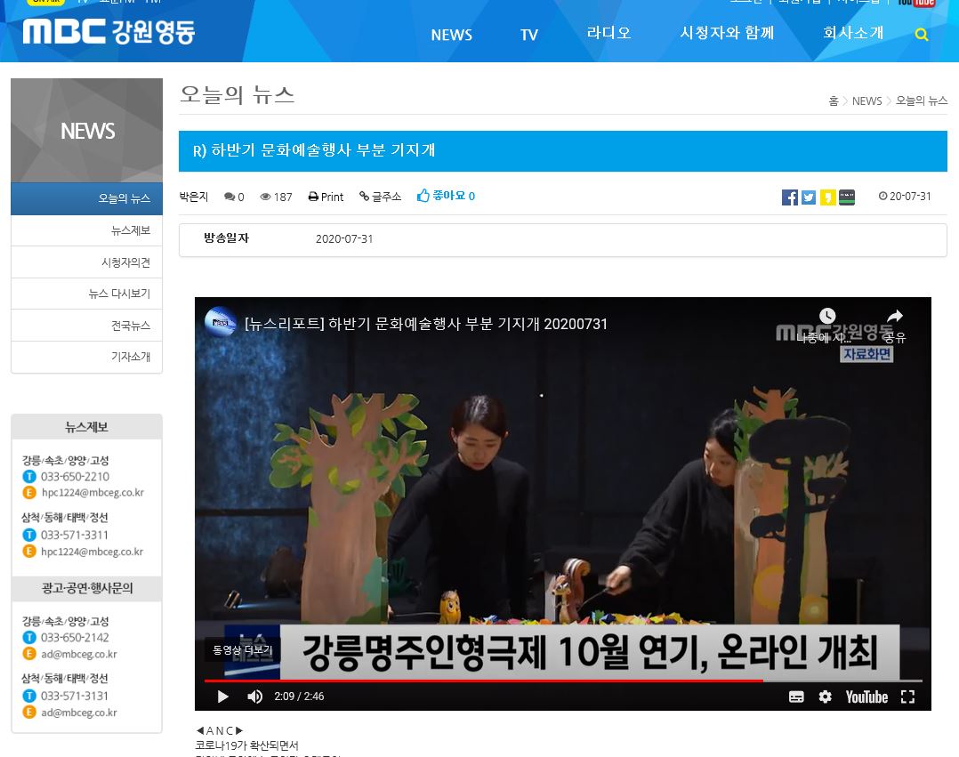Click the MBC 강원영동 logo
The width and height of the screenshot is (959, 757).
(109, 32)
